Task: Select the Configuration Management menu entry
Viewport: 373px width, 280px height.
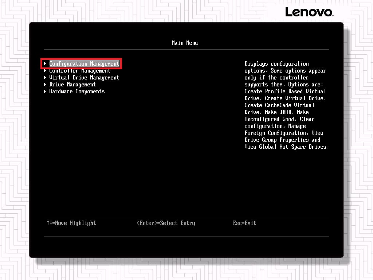Action: (x=84, y=64)
